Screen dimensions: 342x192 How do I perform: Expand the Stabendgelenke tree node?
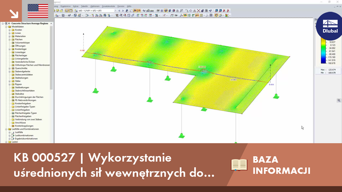[10, 71]
